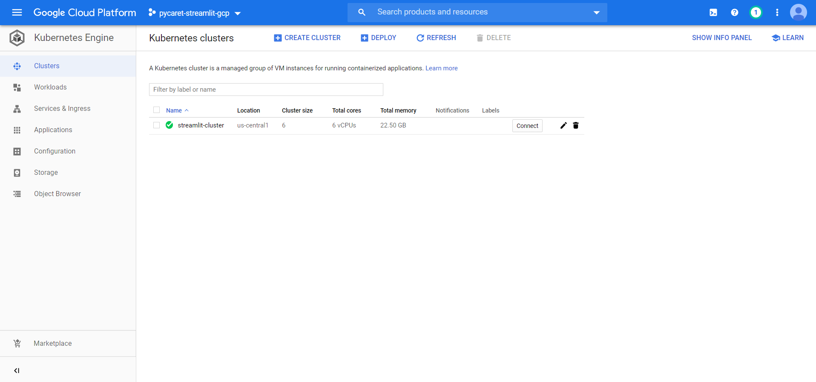
Task: Click the Cluster size column header
Action: click(297, 110)
